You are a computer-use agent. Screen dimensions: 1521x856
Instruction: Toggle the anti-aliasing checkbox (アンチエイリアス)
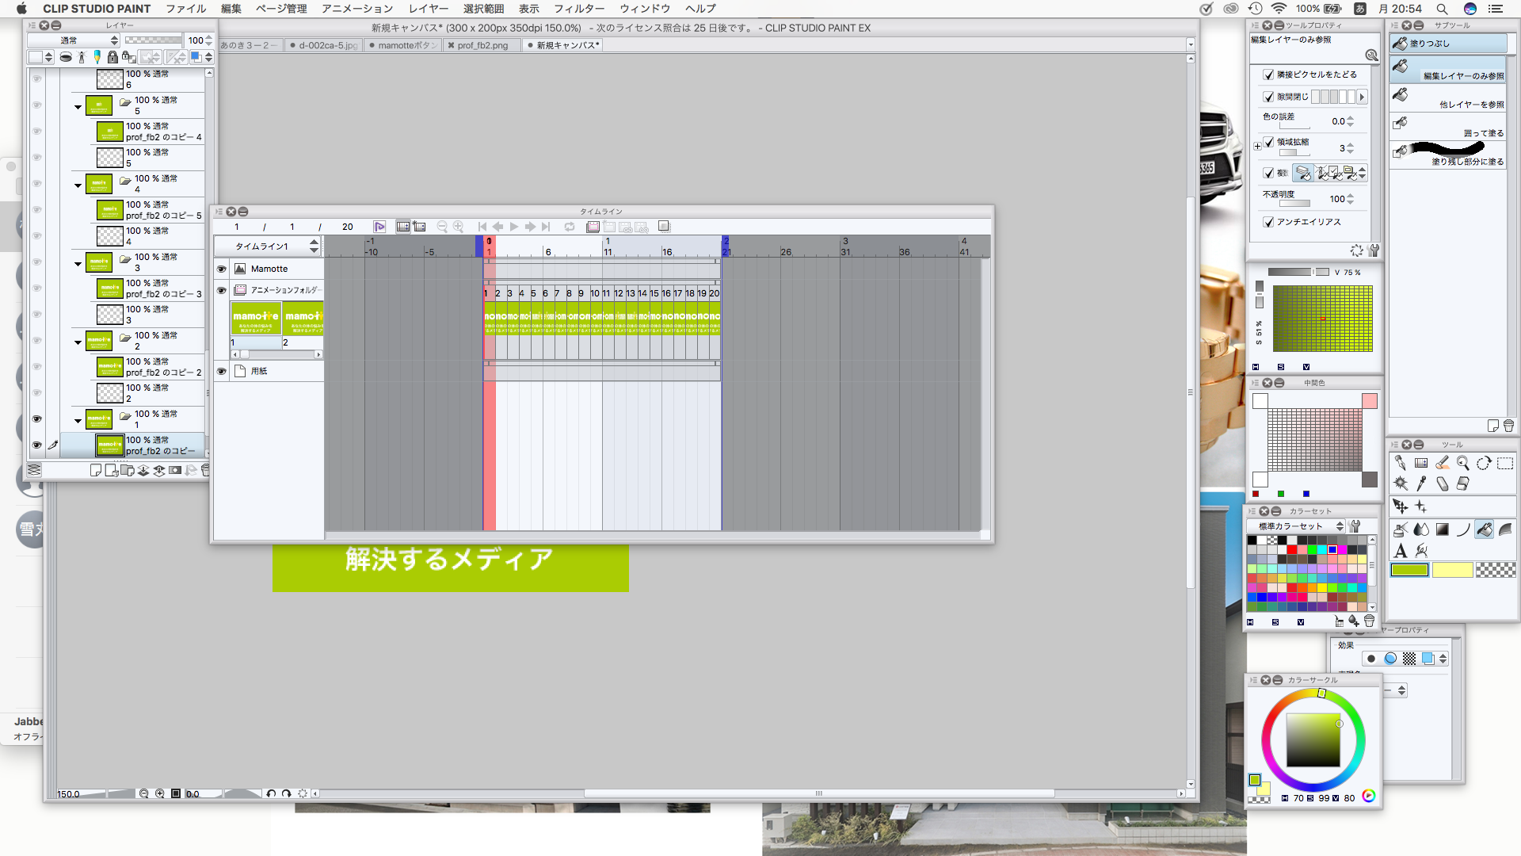1268,222
